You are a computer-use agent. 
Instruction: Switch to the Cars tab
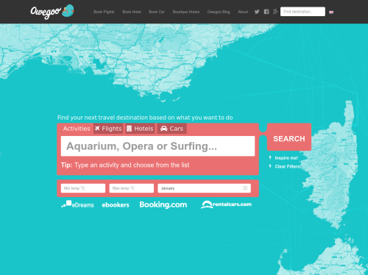(x=171, y=129)
